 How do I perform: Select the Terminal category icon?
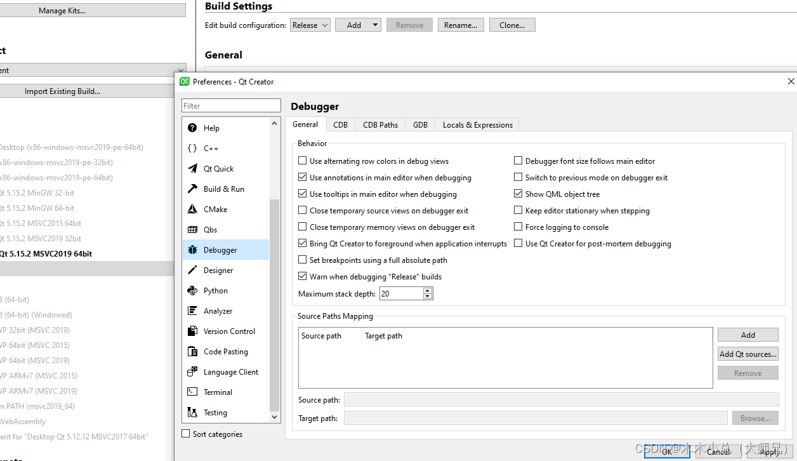(x=192, y=392)
